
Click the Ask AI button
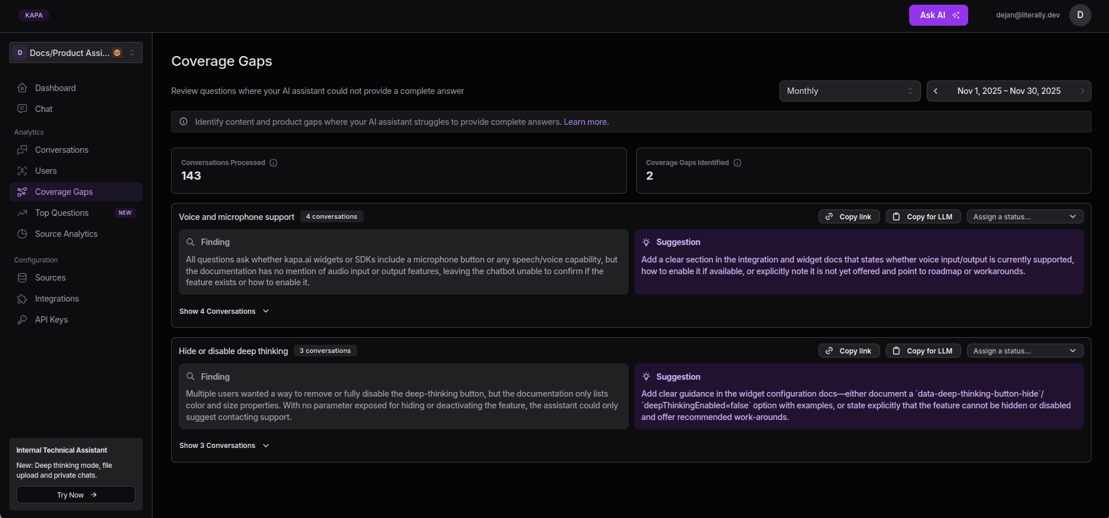[x=938, y=15]
